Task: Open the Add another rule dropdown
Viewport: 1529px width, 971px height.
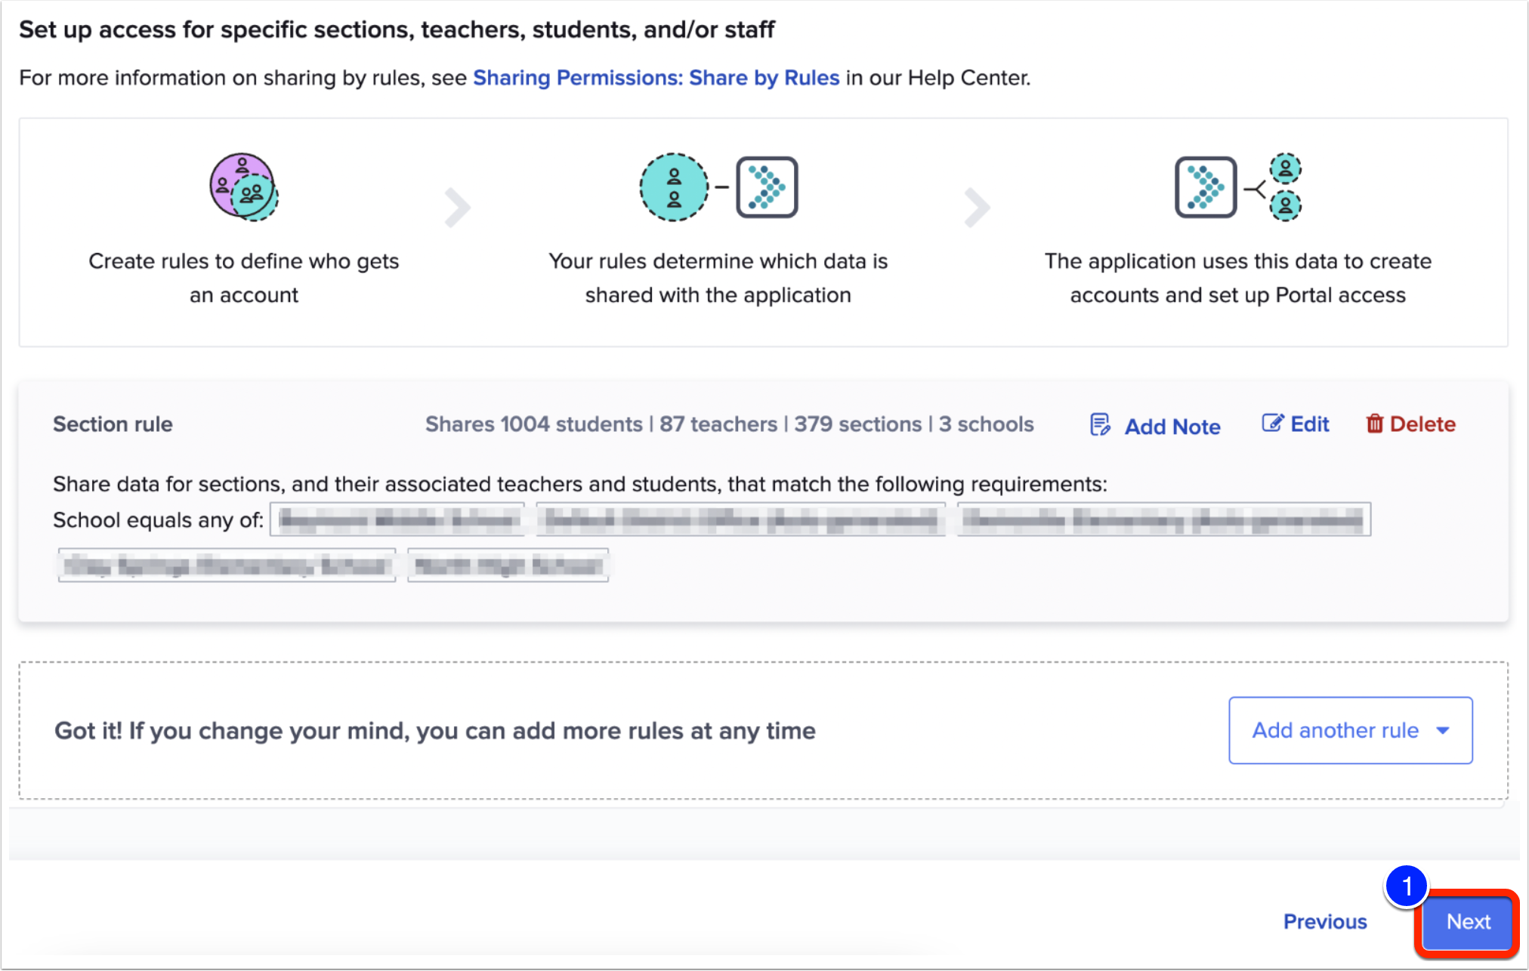Action: [x=1350, y=730]
